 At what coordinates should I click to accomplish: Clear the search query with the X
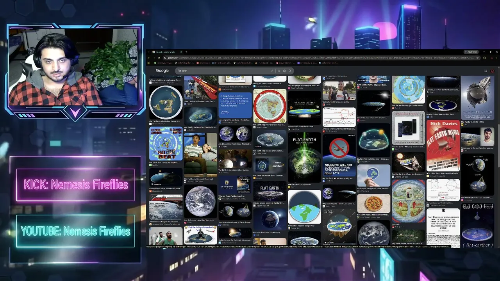pyautogui.click(x=272, y=71)
